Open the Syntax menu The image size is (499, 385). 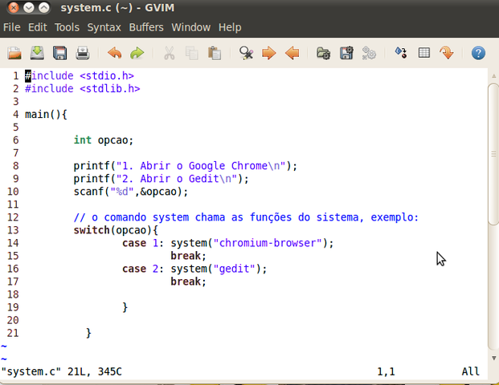click(x=104, y=27)
